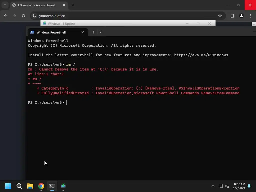Screen dimensions: 256x192
Task: Close the E2Guardian tab
Action: pos(64,5)
